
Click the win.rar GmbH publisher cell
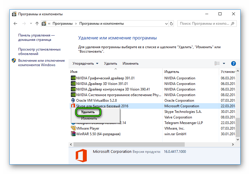(175, 134)
